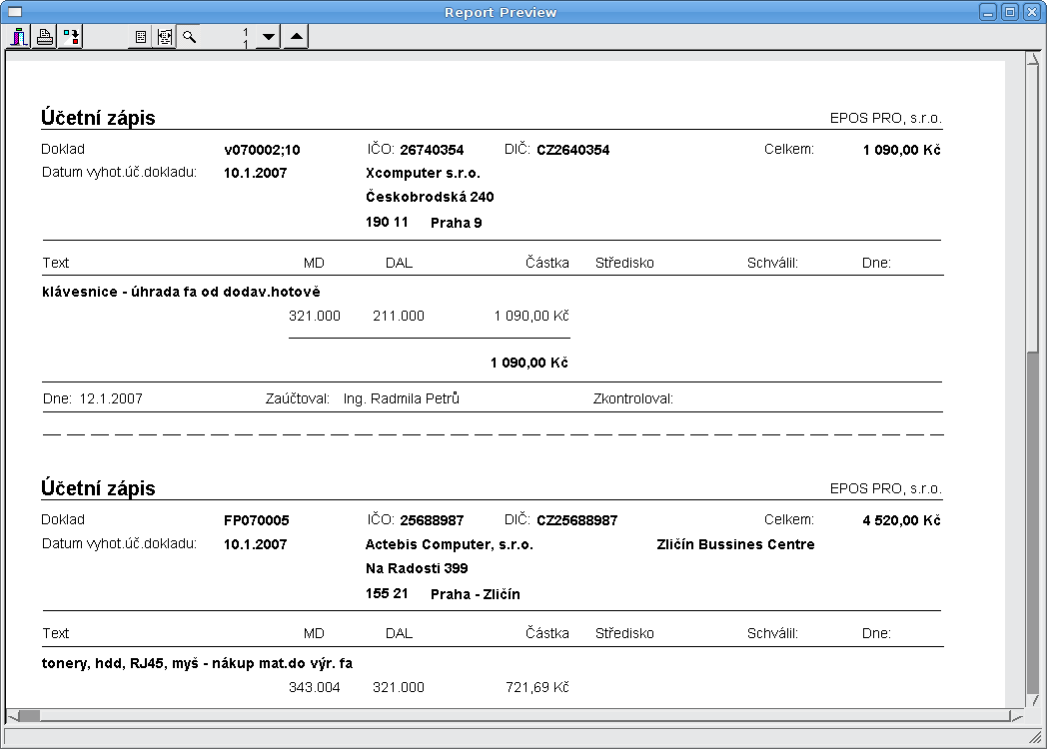
Task: Click document number FP070005 in the report
Action: 257,520
